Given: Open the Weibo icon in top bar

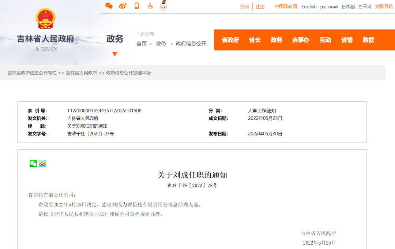Looking at the screenshot, I should tap(123, 6).
